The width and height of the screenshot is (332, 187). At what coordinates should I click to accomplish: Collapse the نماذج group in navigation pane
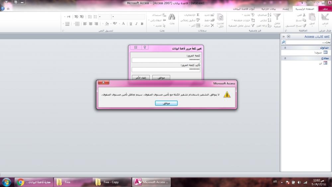coord(285,58)
